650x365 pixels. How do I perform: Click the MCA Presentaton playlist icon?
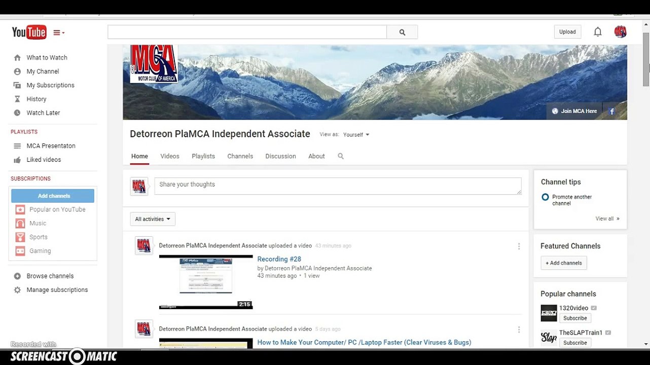[x=17, y=146]
